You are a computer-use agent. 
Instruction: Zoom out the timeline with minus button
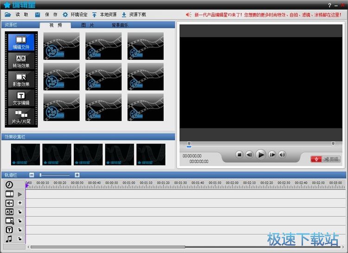[32, 175]
